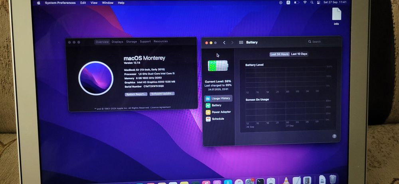
Task: Switch to the Support tab
Action: click(145, 41)
